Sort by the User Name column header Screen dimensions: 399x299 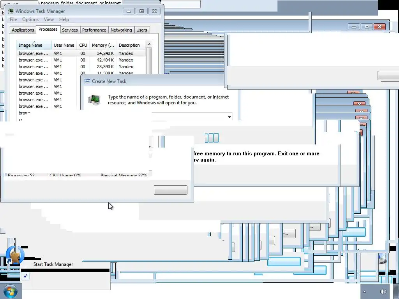[x=64, y=45]
